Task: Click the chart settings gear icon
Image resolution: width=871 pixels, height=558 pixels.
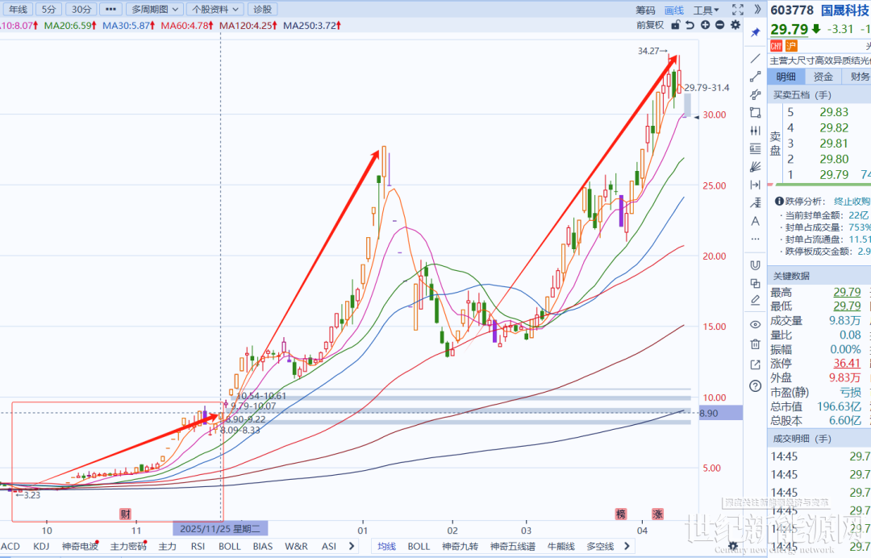Action: tap(735, 25)
